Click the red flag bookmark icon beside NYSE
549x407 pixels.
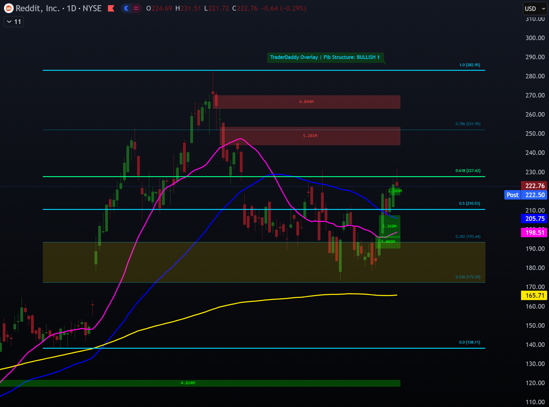[x=112, y=9]
